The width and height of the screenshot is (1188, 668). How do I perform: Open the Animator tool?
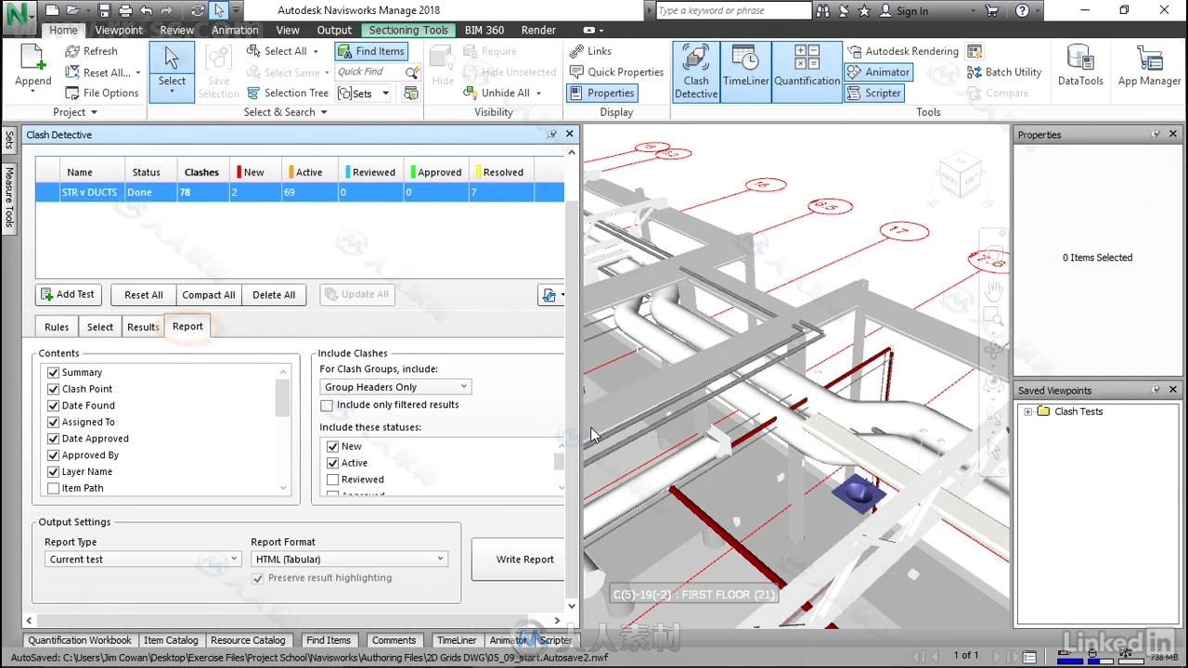point(878,71)
